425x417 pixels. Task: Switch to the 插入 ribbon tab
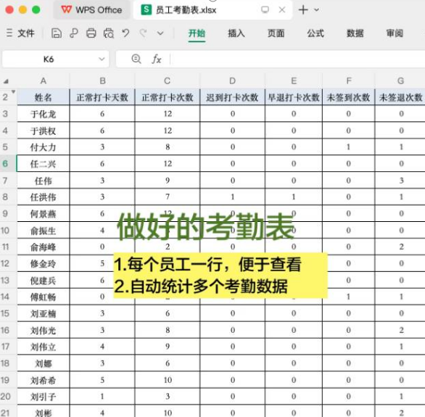(x=236, y=33)
